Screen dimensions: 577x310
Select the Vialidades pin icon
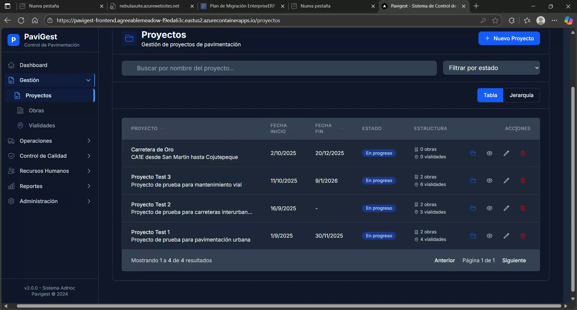click(20, 126)
